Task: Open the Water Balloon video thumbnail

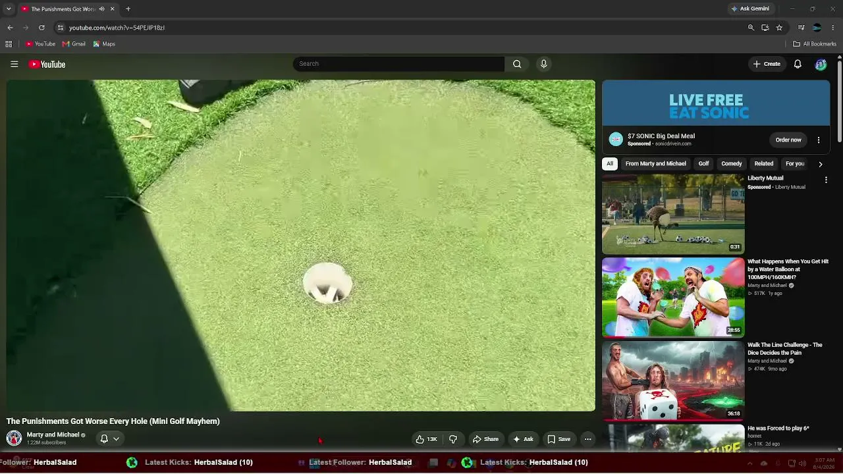Action: pyautogui.click(x=673, y=297)
